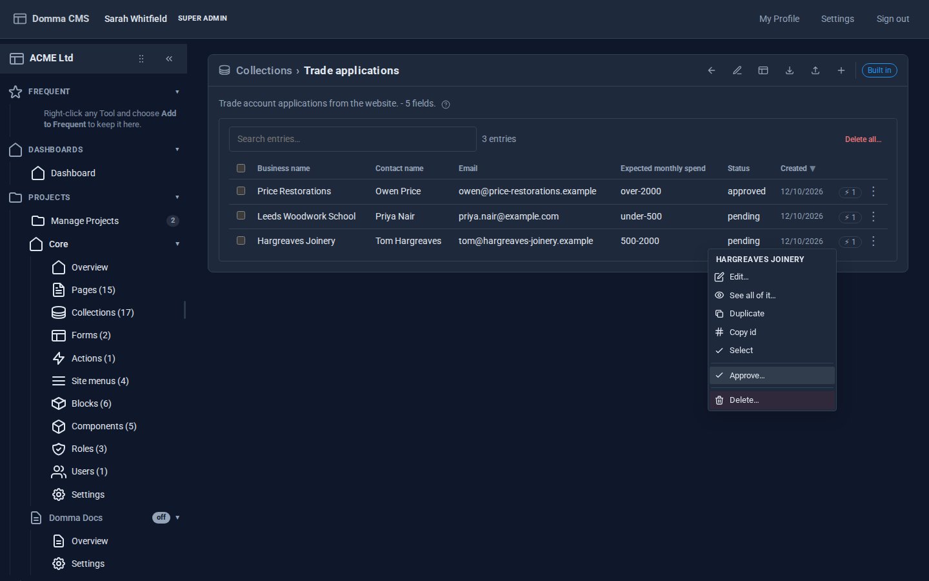Open the layout icon in the Collections toolbar
The width and height of the screenshot is (929, 581).
(x=763, y=70)
